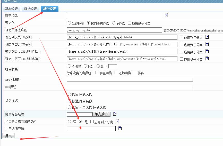Click help icon beside 填充后缀 button

[x=115, y=114]
